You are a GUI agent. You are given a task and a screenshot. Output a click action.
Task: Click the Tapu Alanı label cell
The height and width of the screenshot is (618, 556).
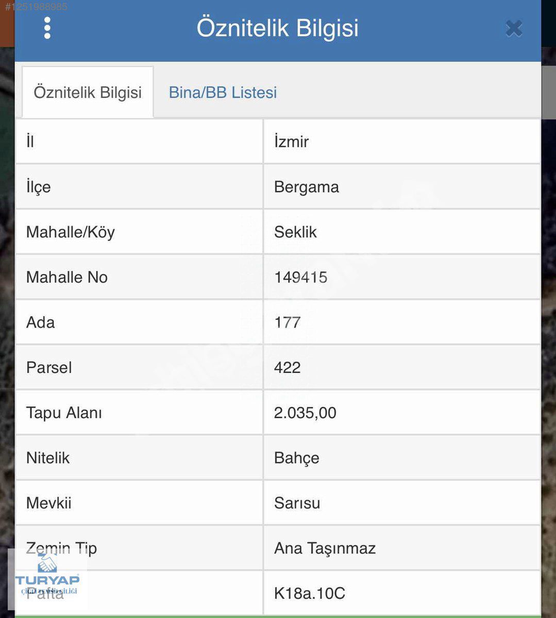pyautogui.click(x=139, y=413)
